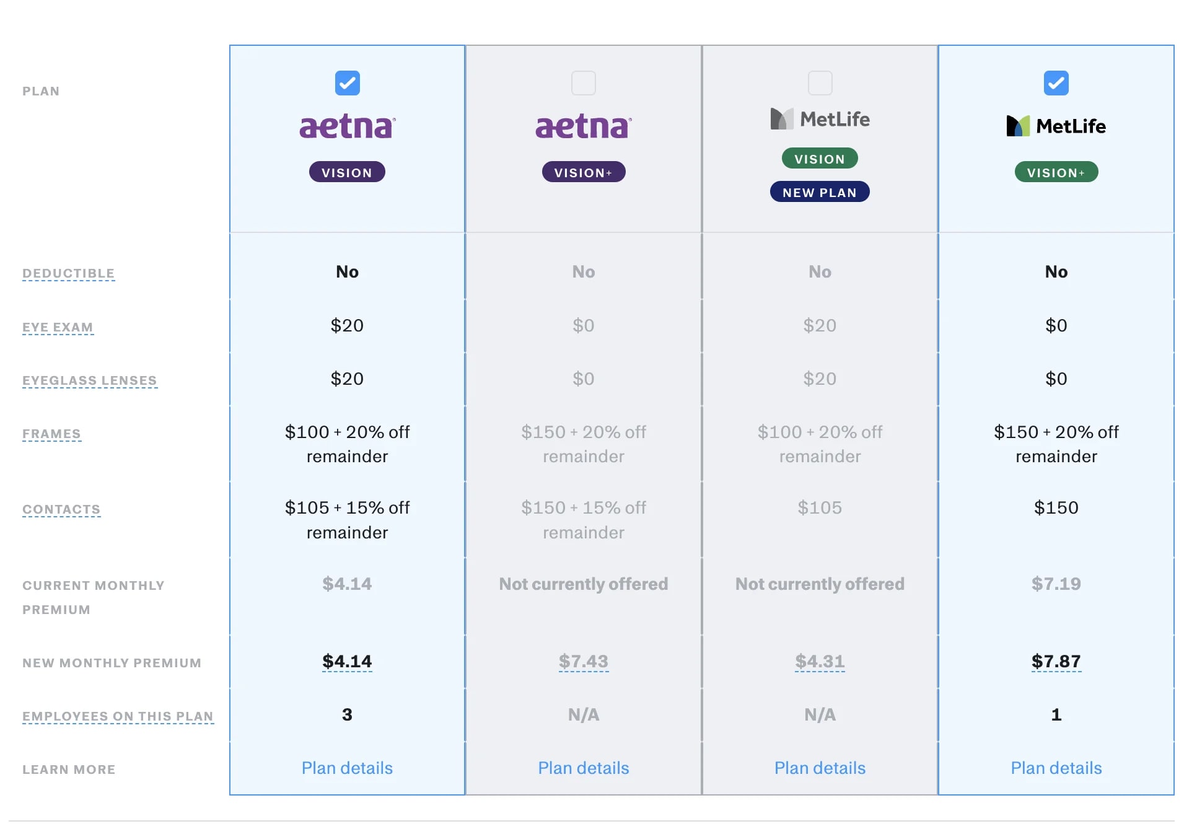This screenshot has width=1197, height=829.
Task: Click the green VISION+ badge under MetLife
Action: [1056, 172]
